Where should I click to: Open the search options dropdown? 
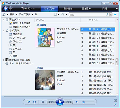tap(111, 15)
